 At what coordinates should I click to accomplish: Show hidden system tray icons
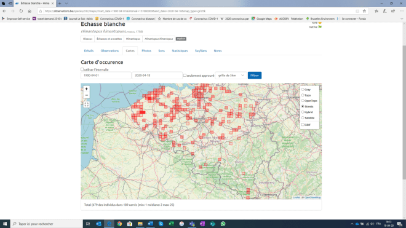(352, 224)
